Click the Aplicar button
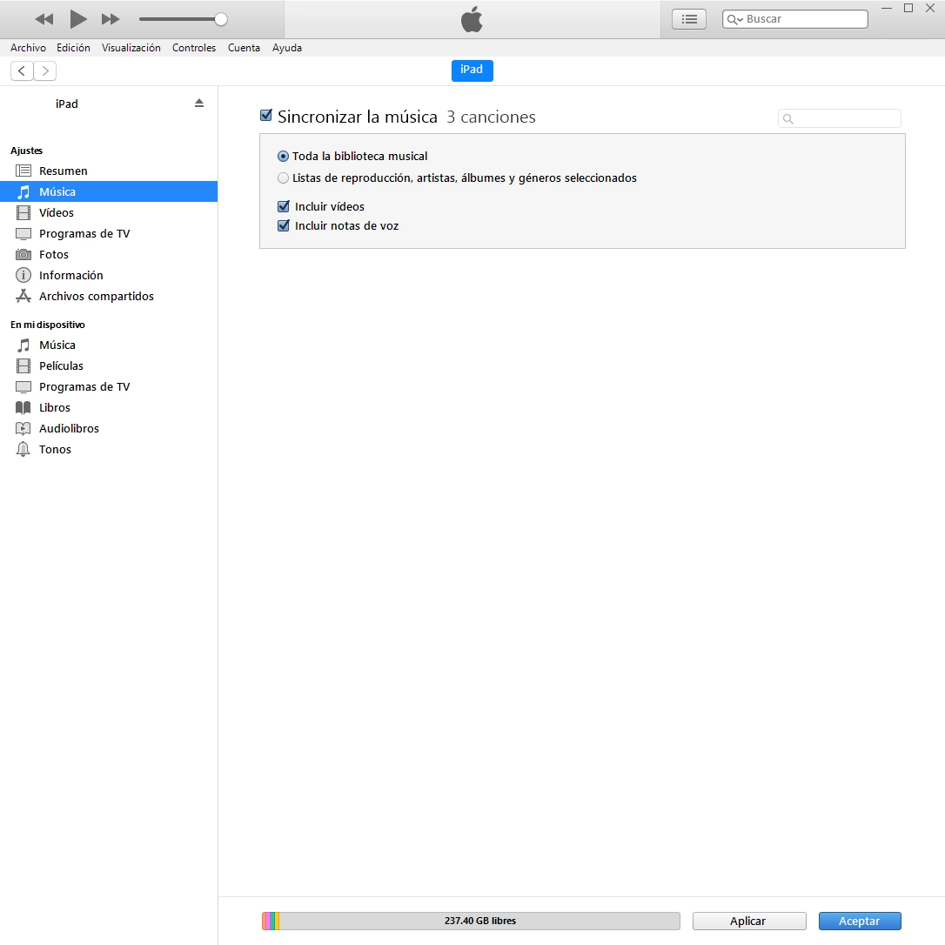This screenshot has height=945, width=945. coord(748,922)
